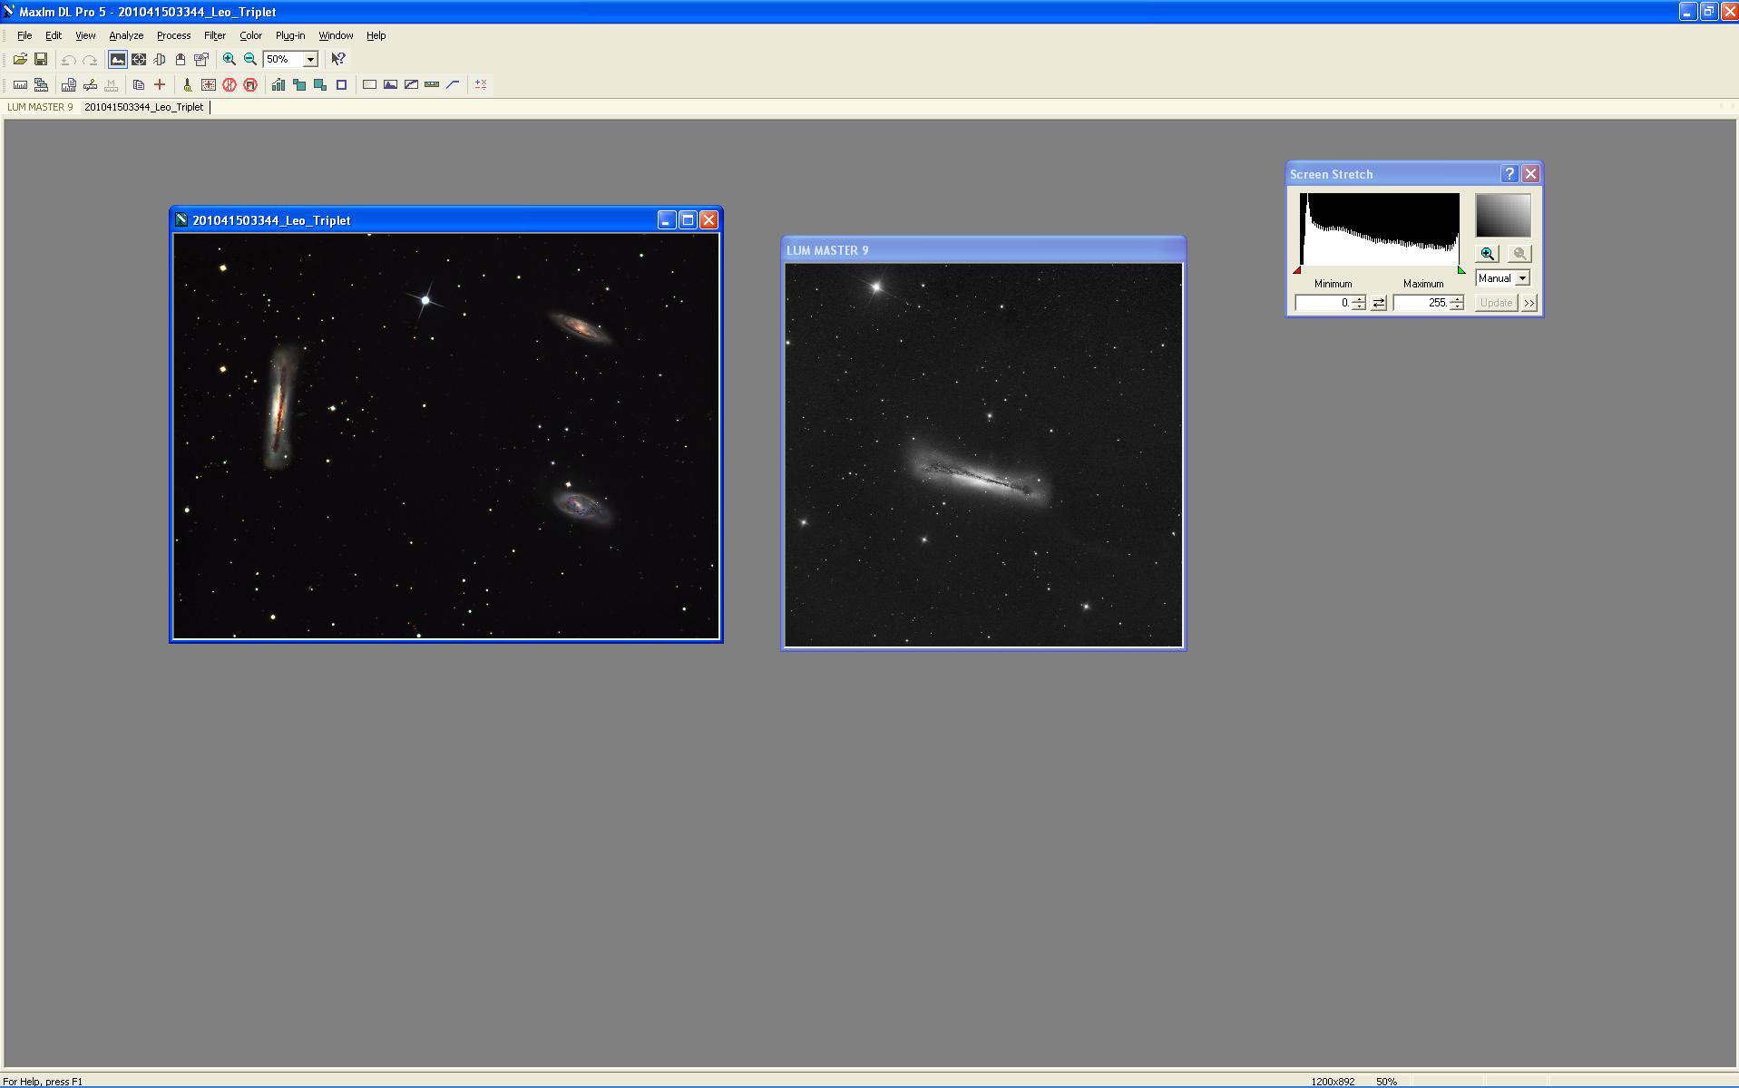Click the blue angled line tool icon
The height and width of the screenshot is (1088, 1739).
tap(453, 84)
